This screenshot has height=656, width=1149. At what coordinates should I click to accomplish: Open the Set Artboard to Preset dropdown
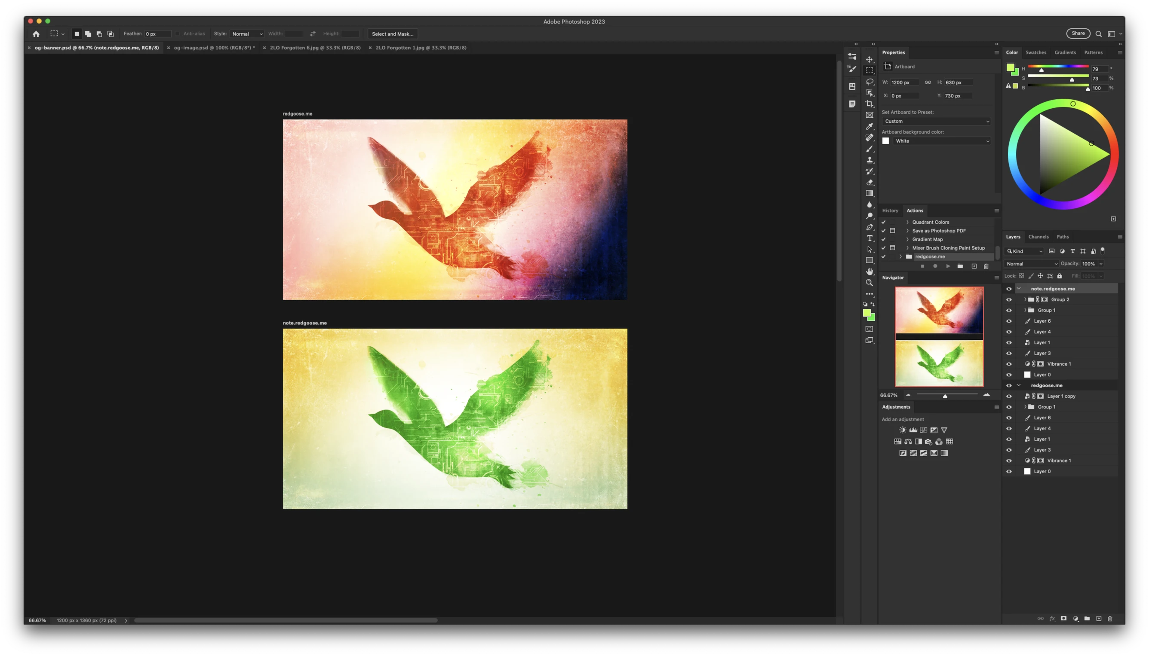[936, 121]
